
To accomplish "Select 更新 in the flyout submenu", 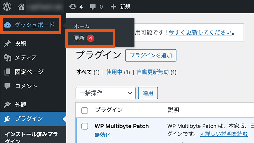I will tap(79, 38).
